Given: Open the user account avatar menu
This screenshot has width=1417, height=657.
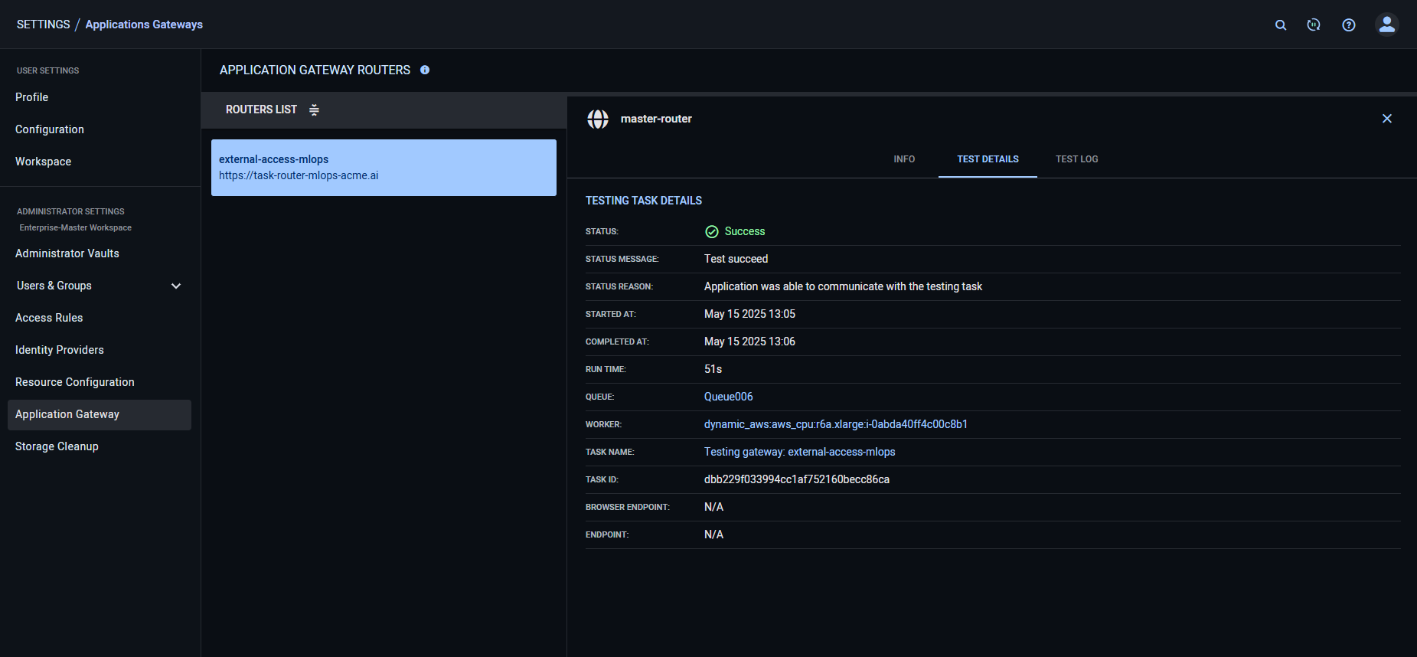Looking at the screenshot, I should point(1386,25).
